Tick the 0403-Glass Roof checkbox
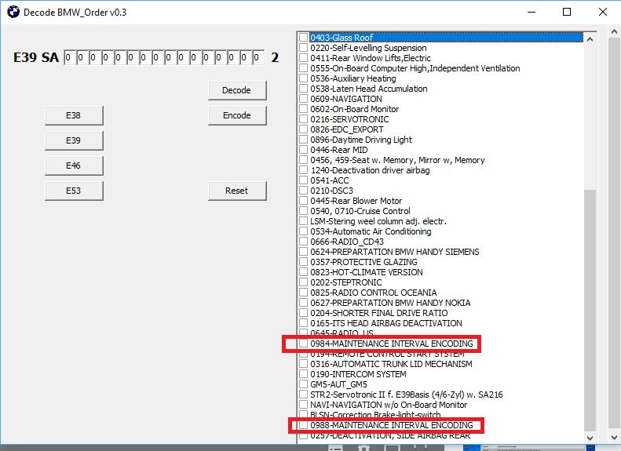The height and width of the screenshot is (451, 621). 304,38
